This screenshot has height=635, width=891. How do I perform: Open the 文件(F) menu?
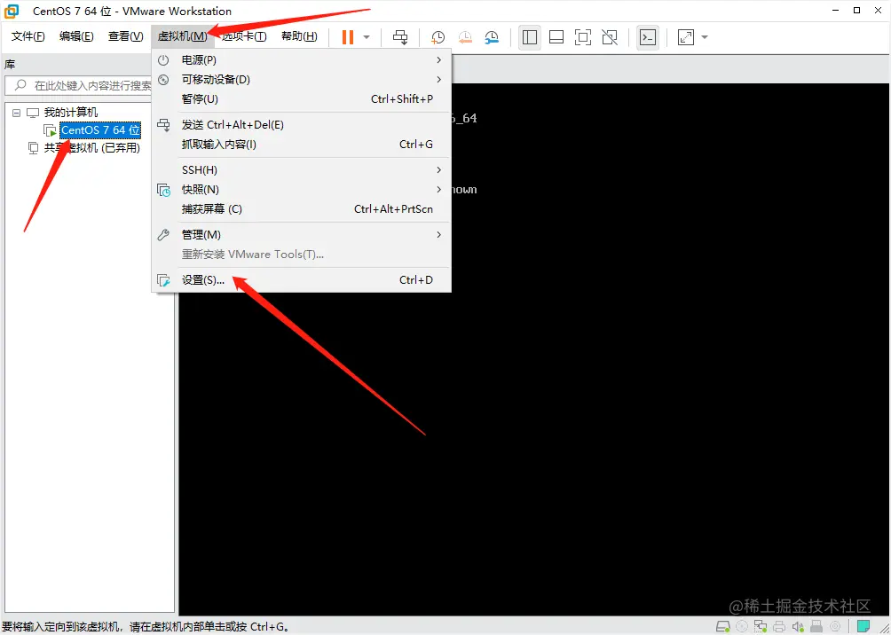[28, 37]
